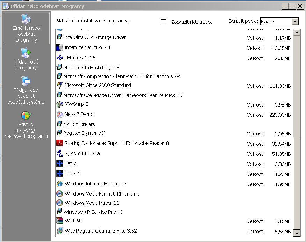Open the Seřadit podle dropdown
The width and height of the screenshot is (306, 242).
tap(295, 22)
